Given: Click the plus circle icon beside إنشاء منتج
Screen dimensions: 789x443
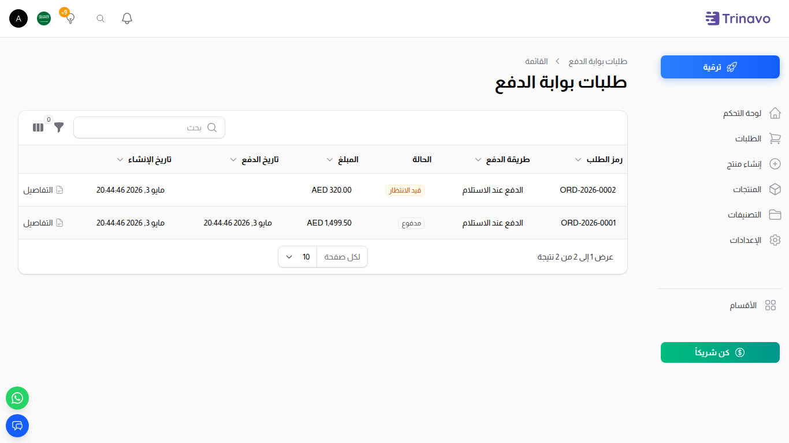Looking at the screenshot, I should [776, 164].
